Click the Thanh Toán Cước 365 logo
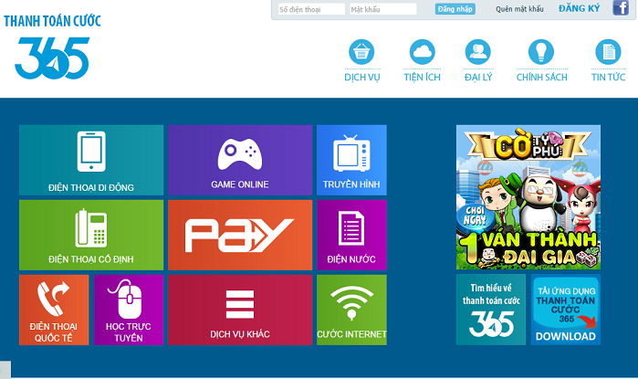The height and width of the screenshot is (379, 638). tap(53, 47)
